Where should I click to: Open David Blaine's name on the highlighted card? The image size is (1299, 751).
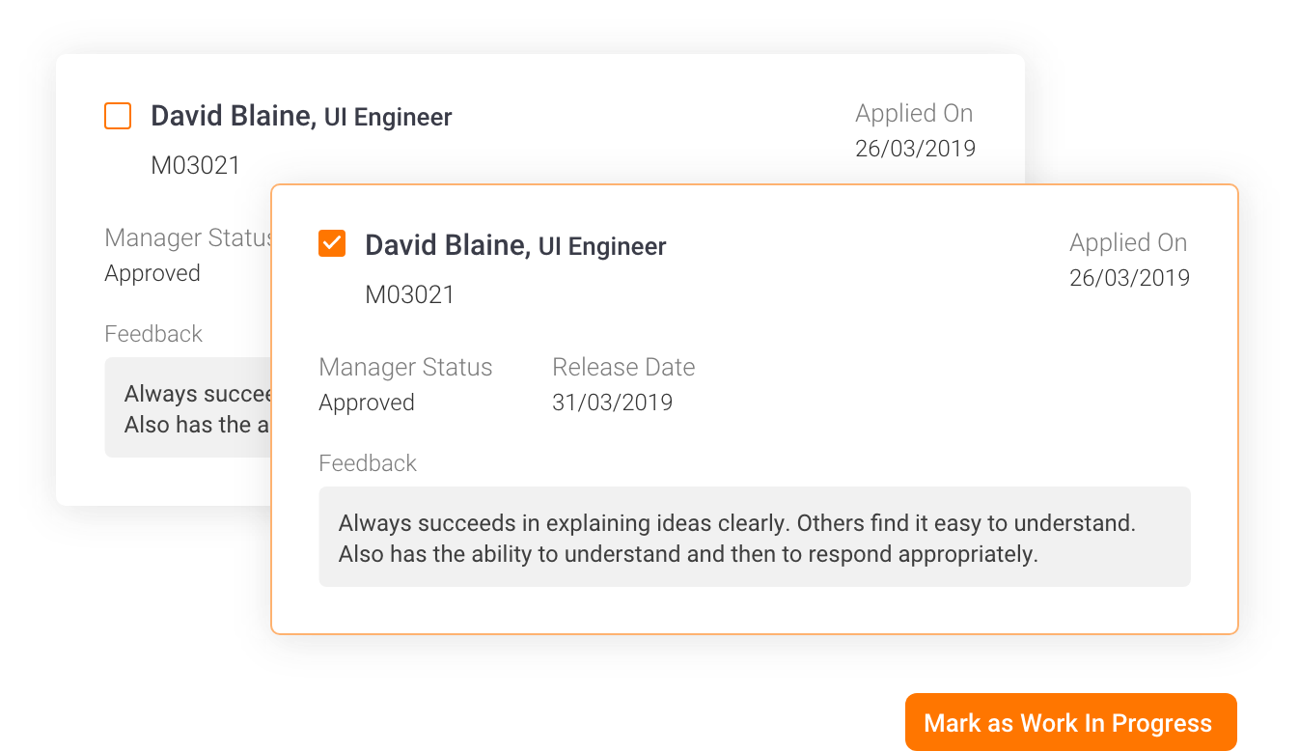pos(447,245)
